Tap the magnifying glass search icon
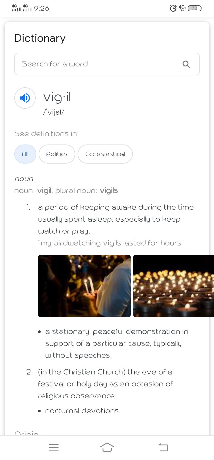This screenshot has width=214, height=460. click(x=186, y=64)
